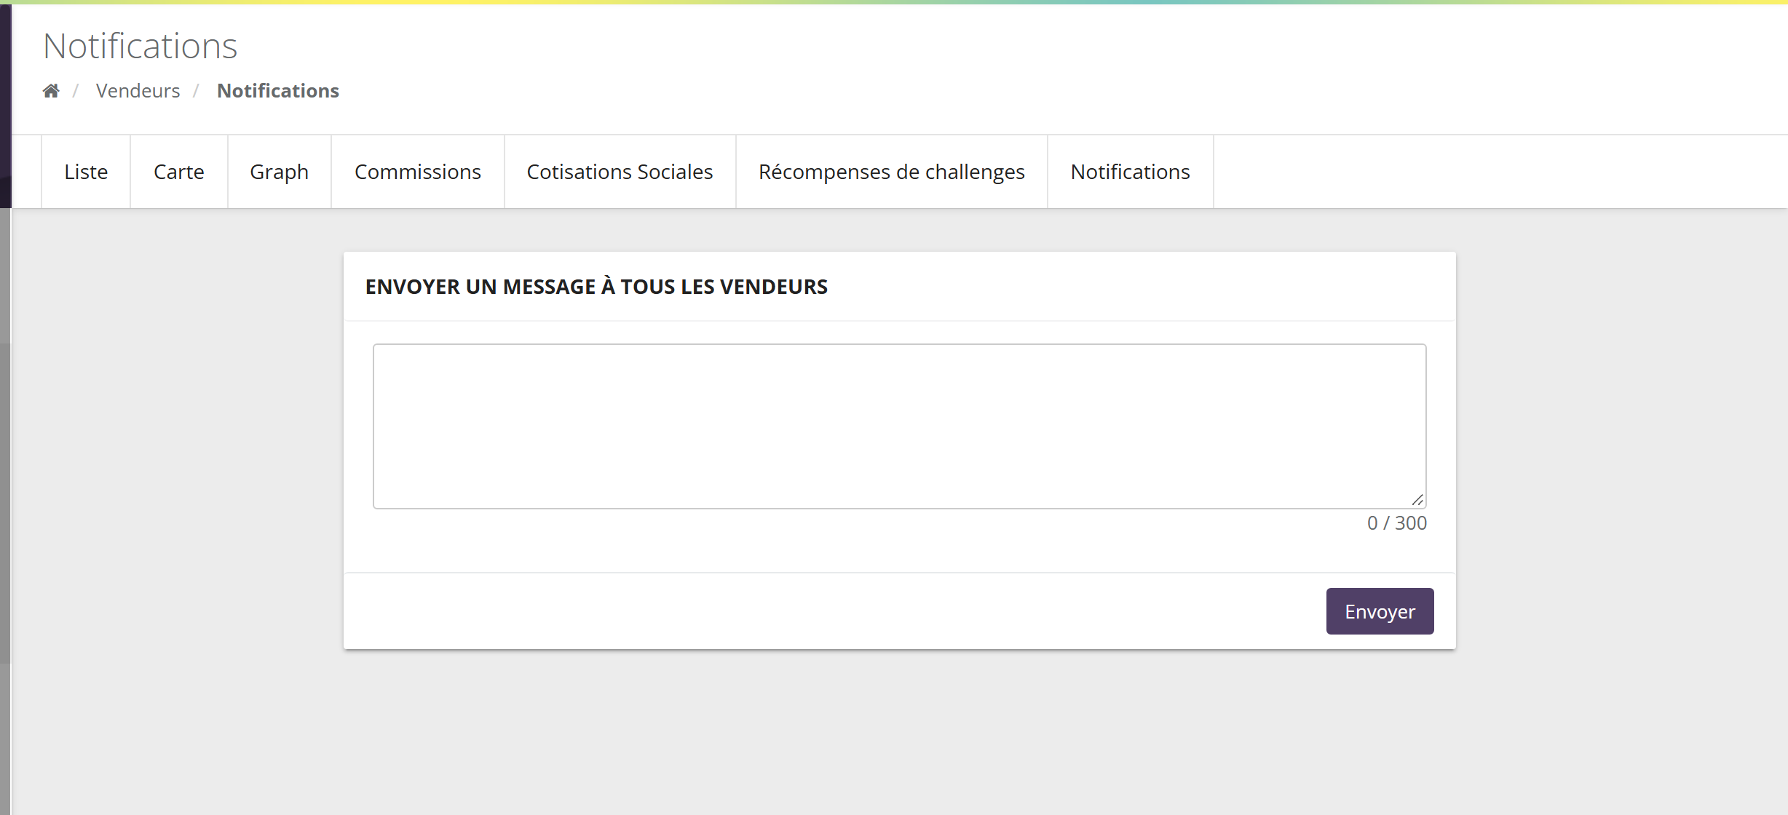
Task: Select the Notifications tab
Action: coord(1131,172)
